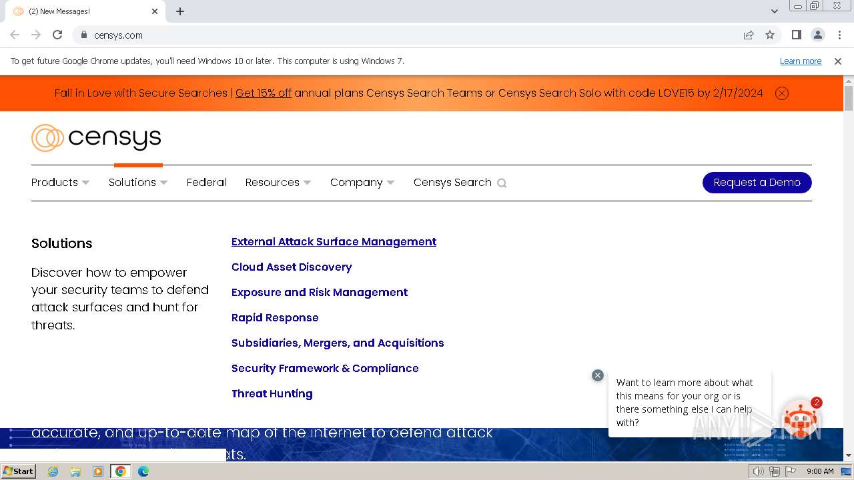Open media player from taskbar
The height and width of the screenshot is (480, 854).
coord(98,471)
